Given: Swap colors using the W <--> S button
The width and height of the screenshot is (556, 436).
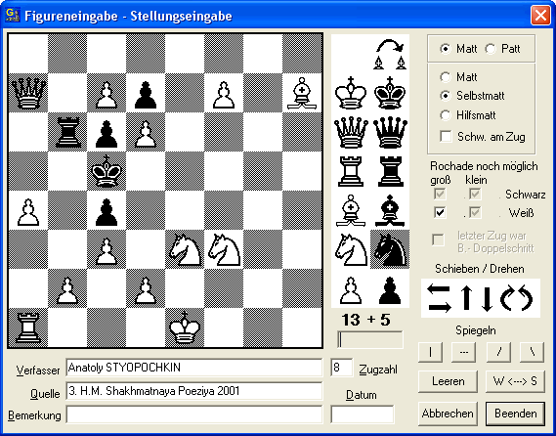Looking at the screenshot, I should tap(515, 381).
